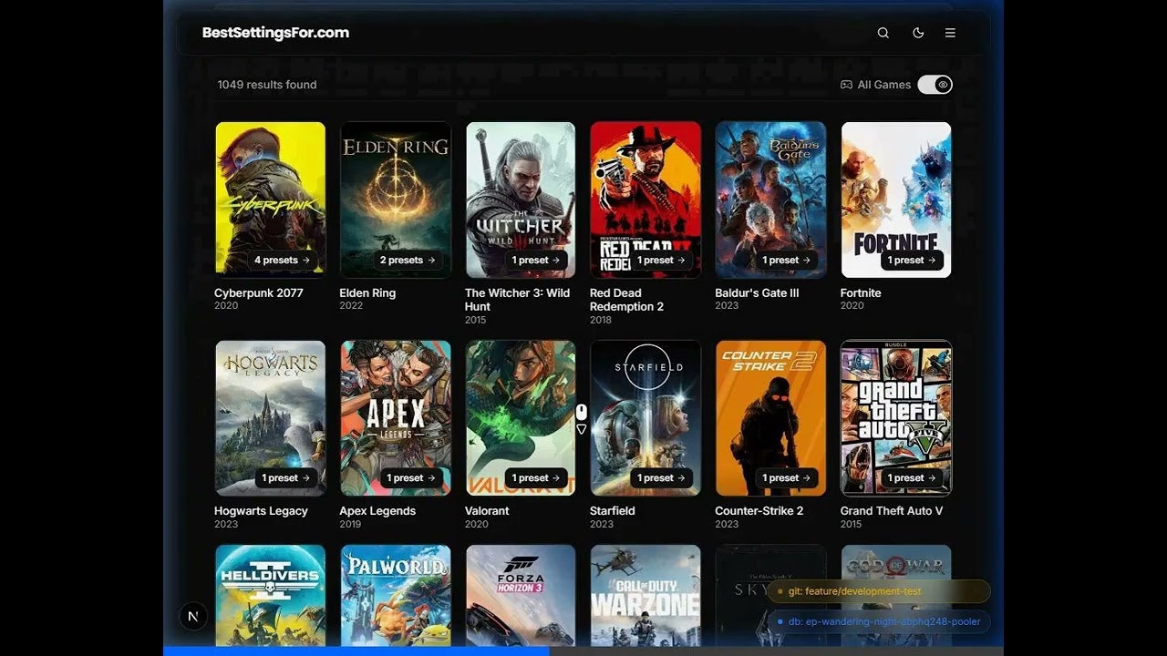
Task: Click the Elden Ring title text
Action: (367, 293)
